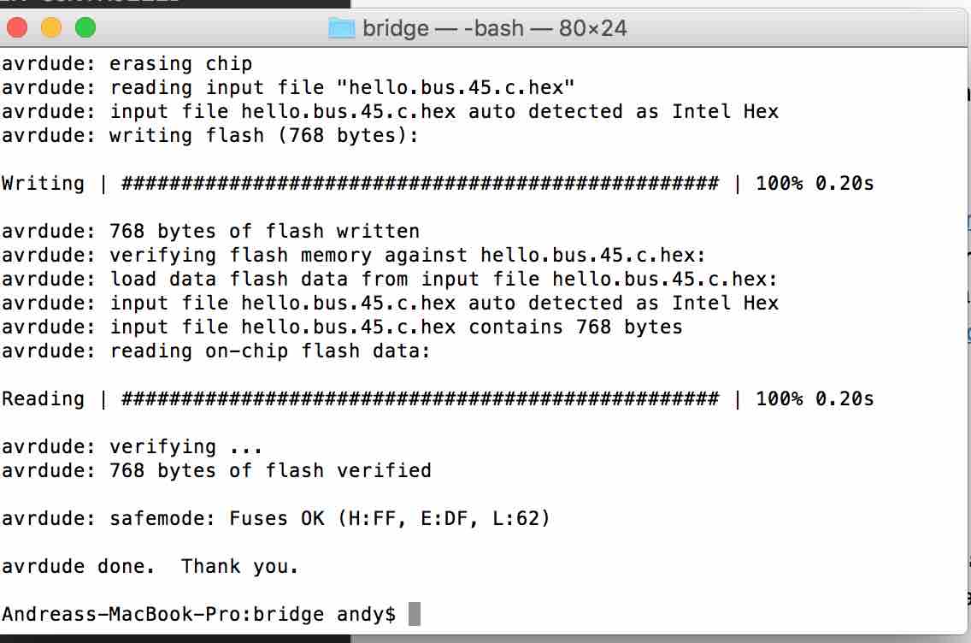Click the '100% 0.20s' after Writing bar

pyautogui.click(x=815, y=183)
